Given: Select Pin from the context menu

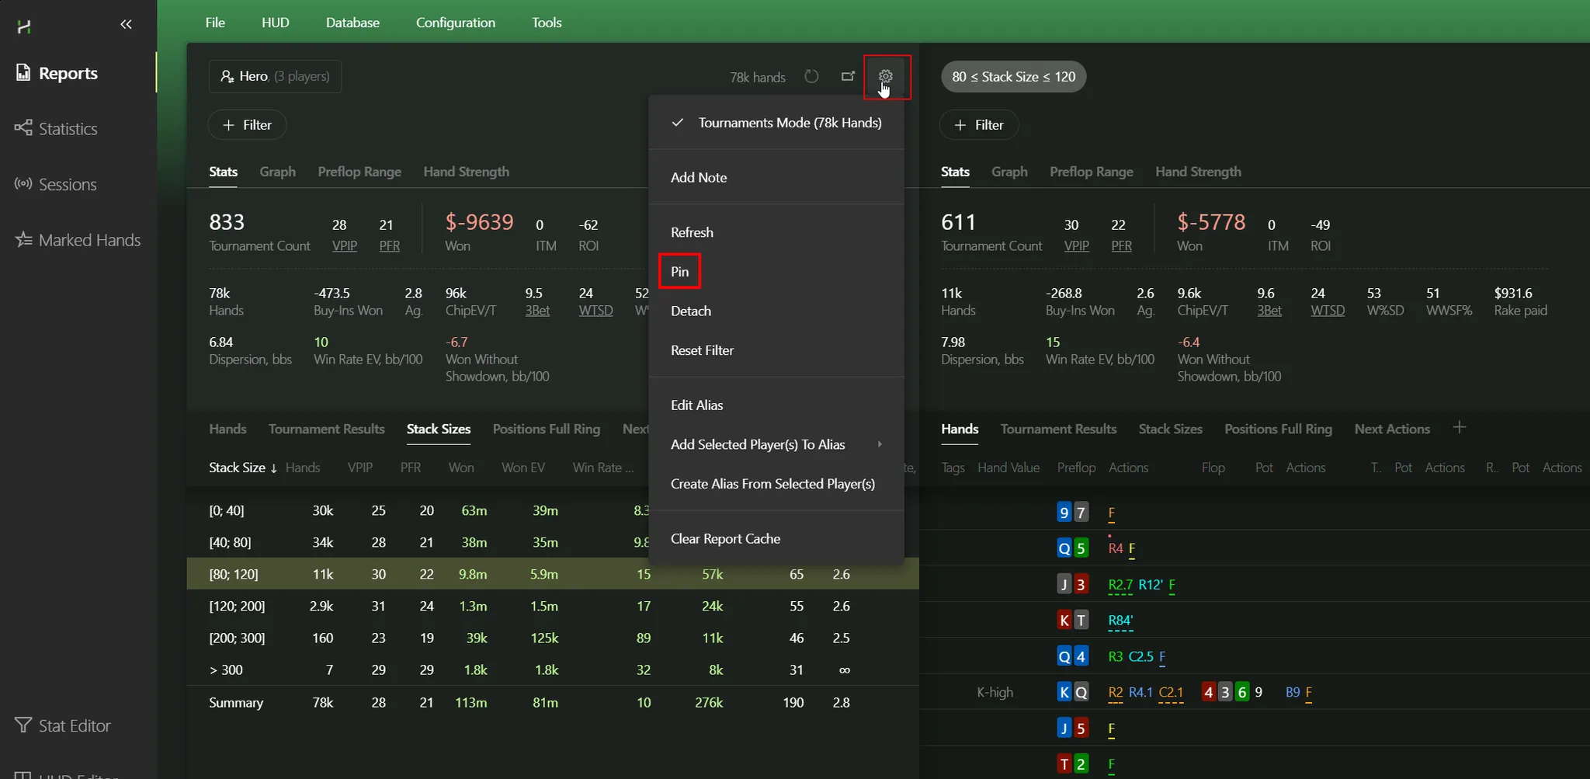Looking at the screenshot, I should tap(679, 272).
